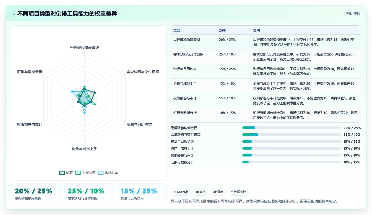Open the 25% / 10% 需求缺陷与交付追踪 stat card
Viewport: 372px width, 215px height.
click(89, 194)
